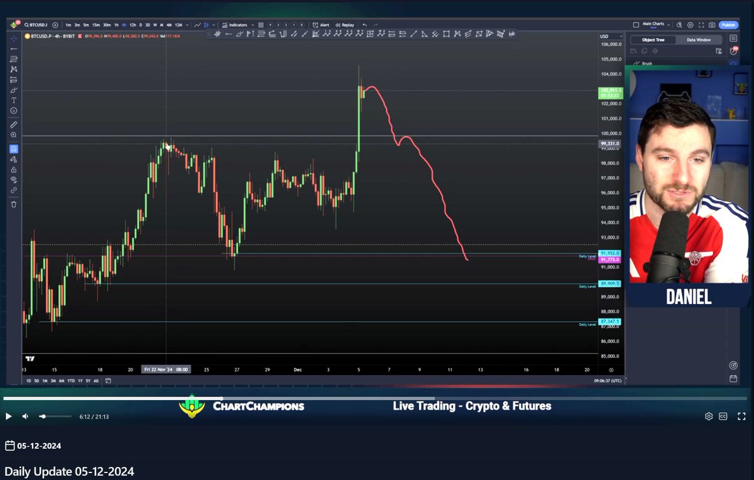The image size is (754, 480).
Task: Expand the favorite indicators dropdown arrow
Action: (253, 25)
